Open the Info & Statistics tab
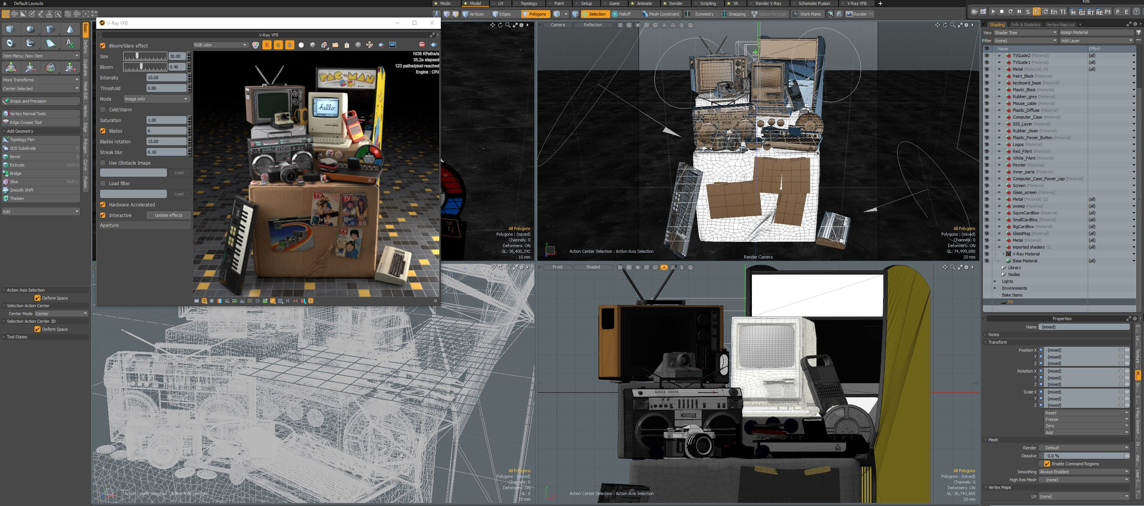 (1026, 24)
